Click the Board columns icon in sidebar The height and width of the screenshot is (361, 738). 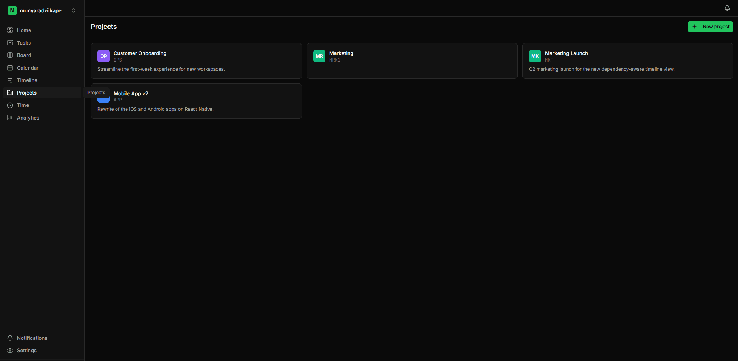(10, 55)
